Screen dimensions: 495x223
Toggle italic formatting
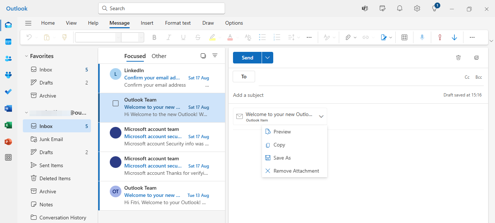click(x=169, y=37)
